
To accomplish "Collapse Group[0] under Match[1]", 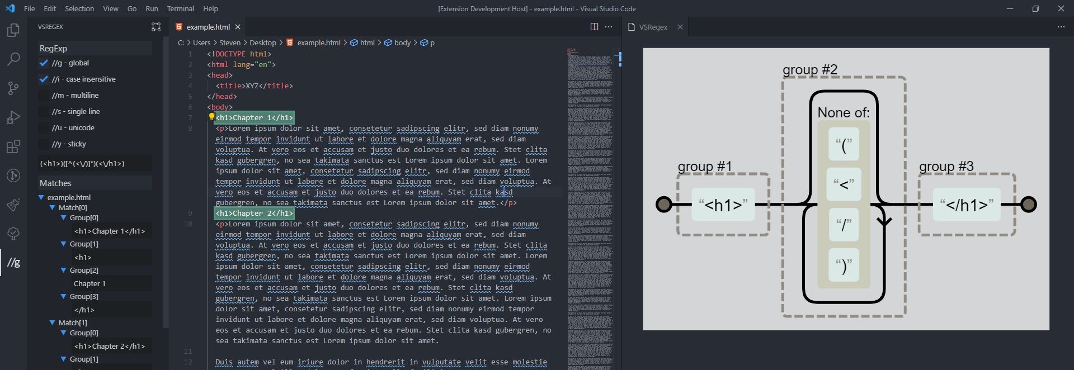I will coord(64,333).
